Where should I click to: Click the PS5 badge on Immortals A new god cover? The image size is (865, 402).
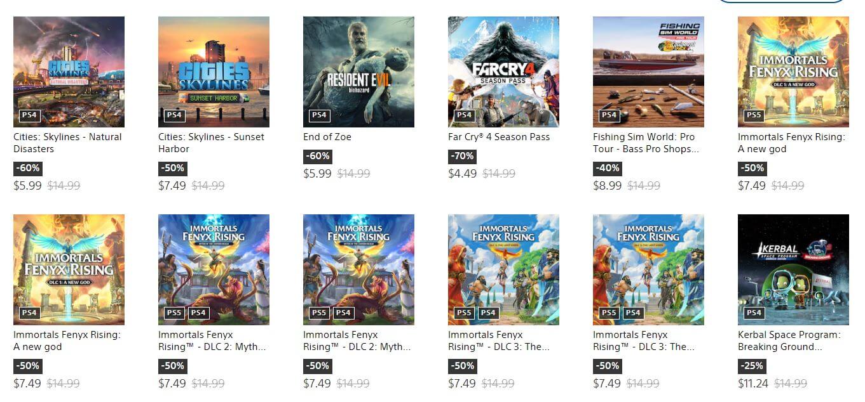[x=754, y=115]
